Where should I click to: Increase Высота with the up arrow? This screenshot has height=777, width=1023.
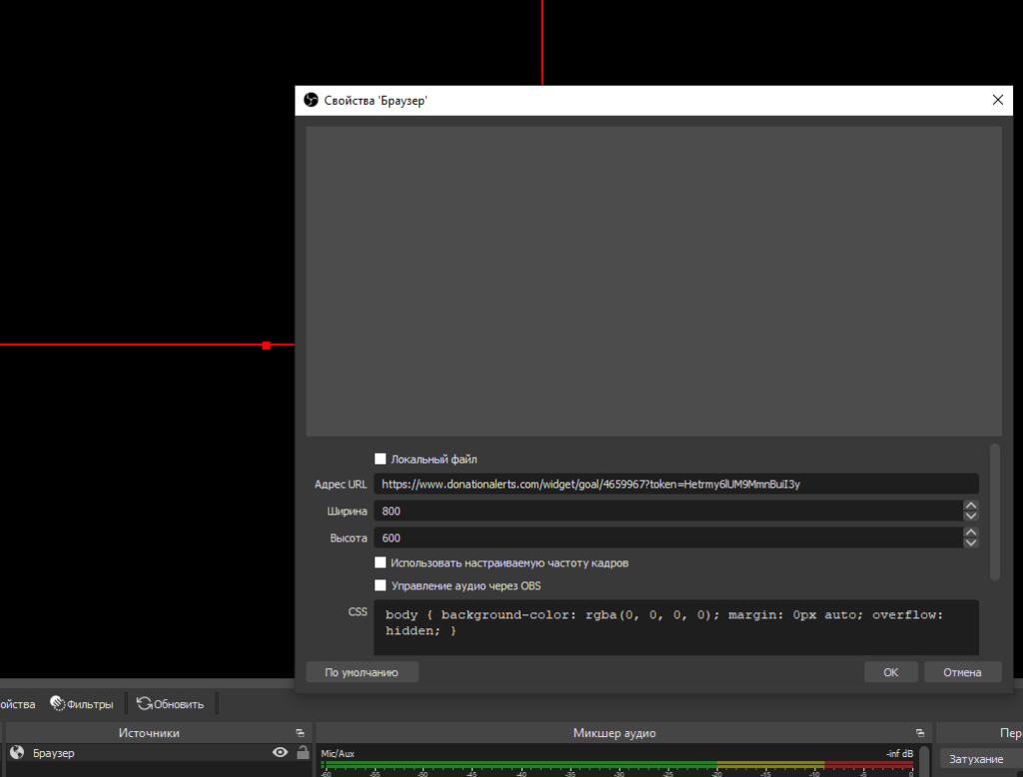pos(970,532)
